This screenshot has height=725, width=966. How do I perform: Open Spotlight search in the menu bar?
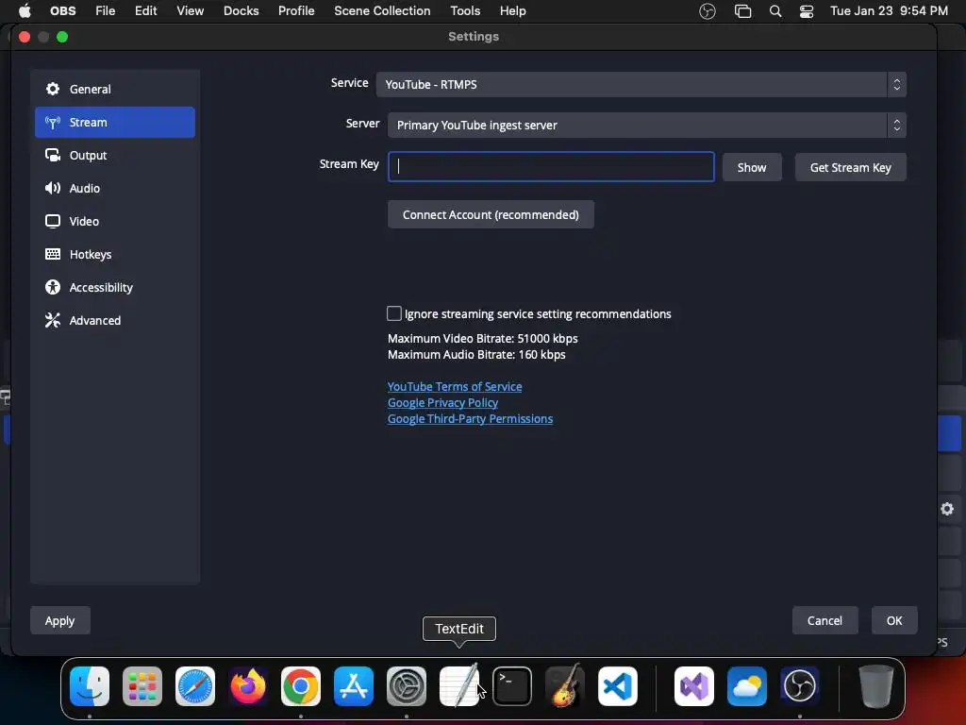(x=775, y=11)
